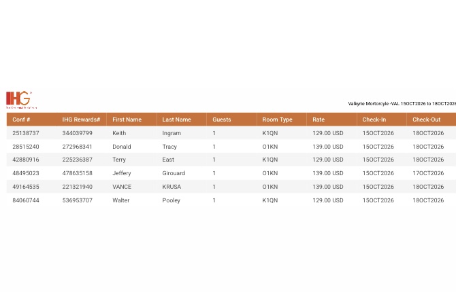
Task: Select first name 'Jeffery'
Action: 122,173
